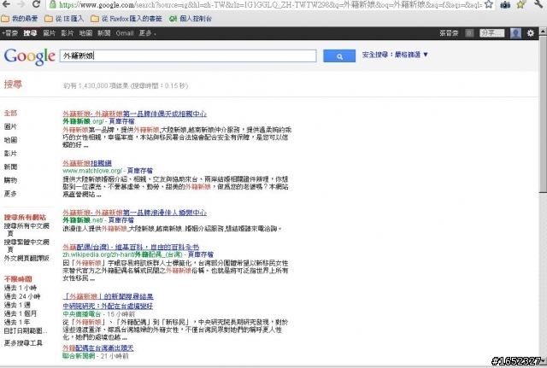Open the 維基百科 外籍配偶(台灣) result

(131, 247)
